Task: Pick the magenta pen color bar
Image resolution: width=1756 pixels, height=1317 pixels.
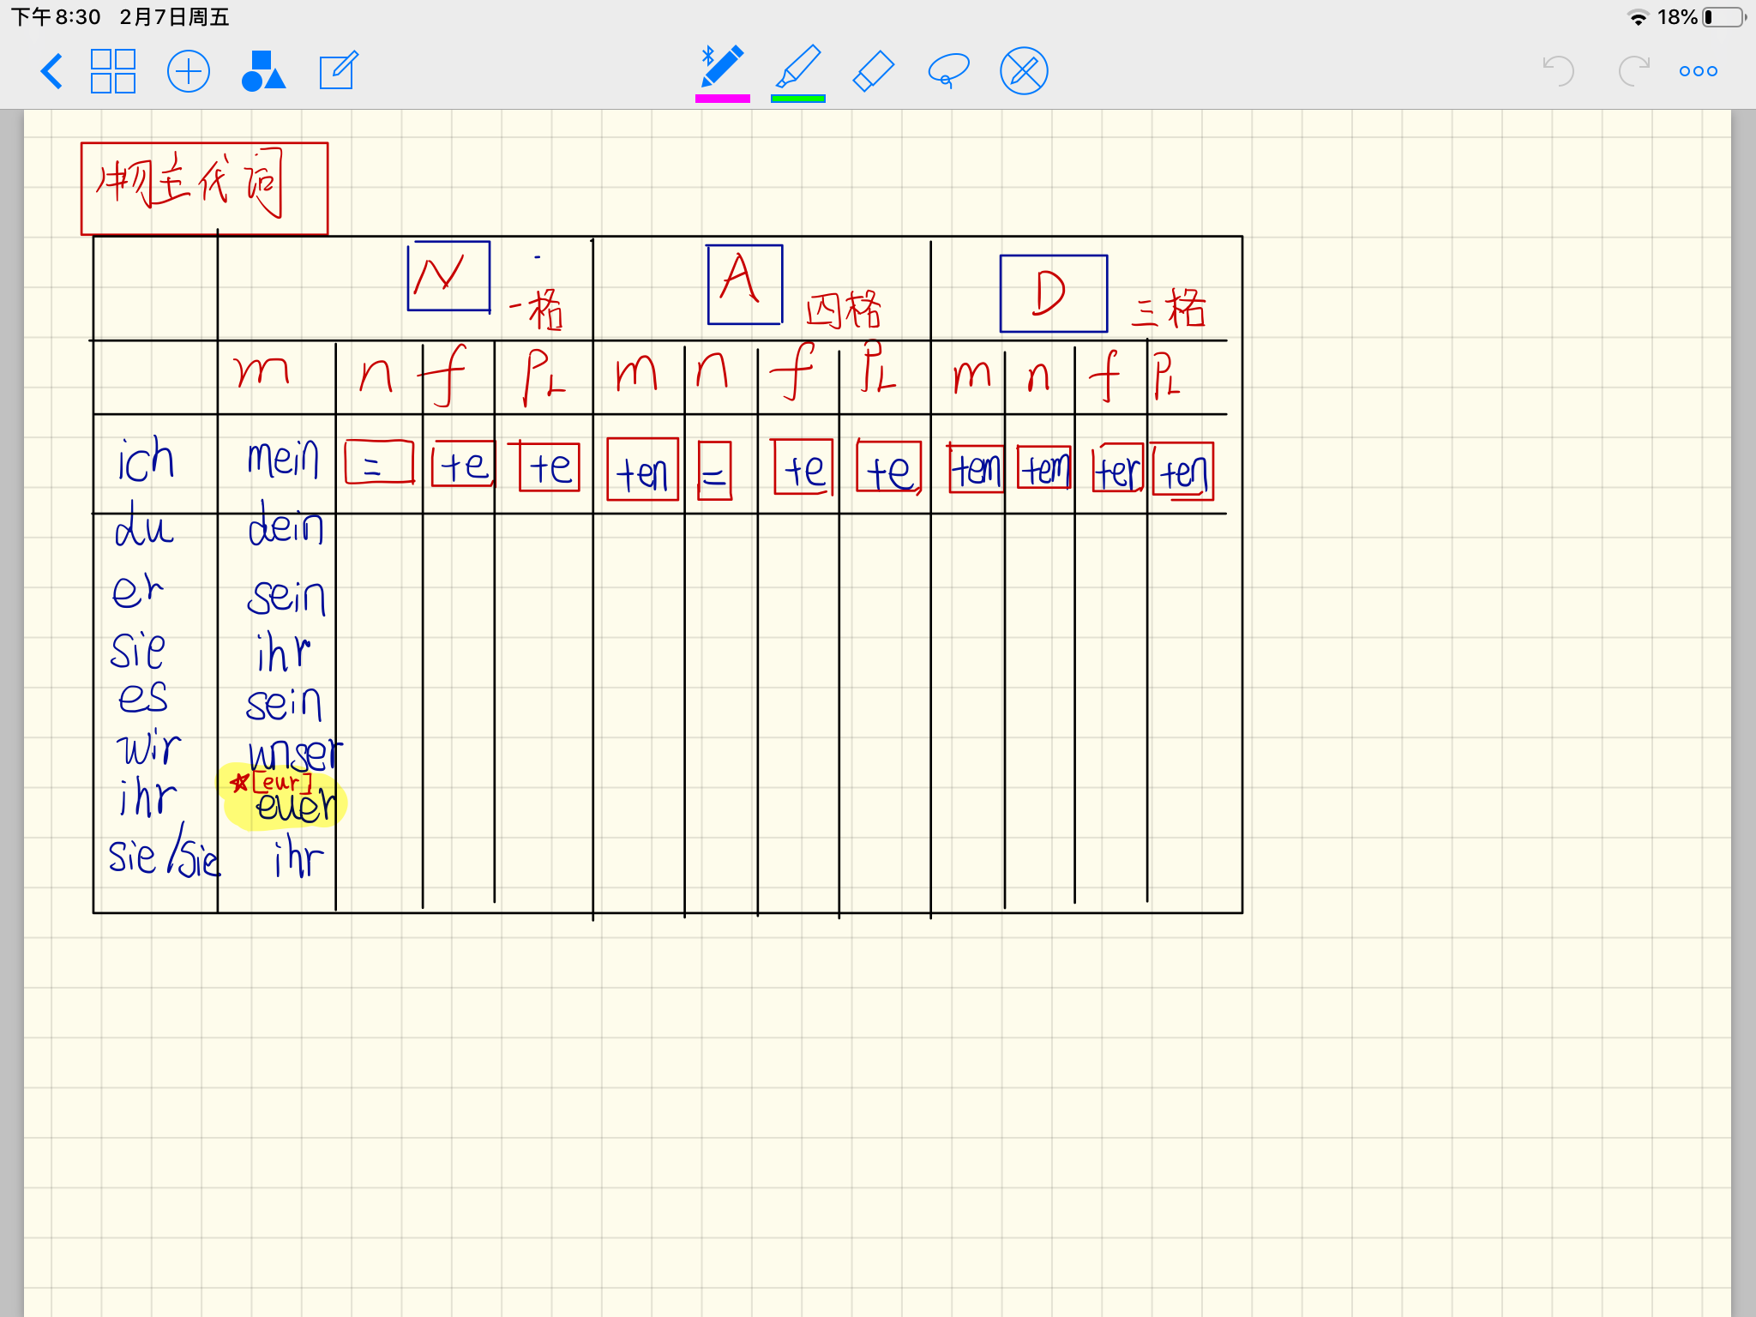Action: click(722, 99)
